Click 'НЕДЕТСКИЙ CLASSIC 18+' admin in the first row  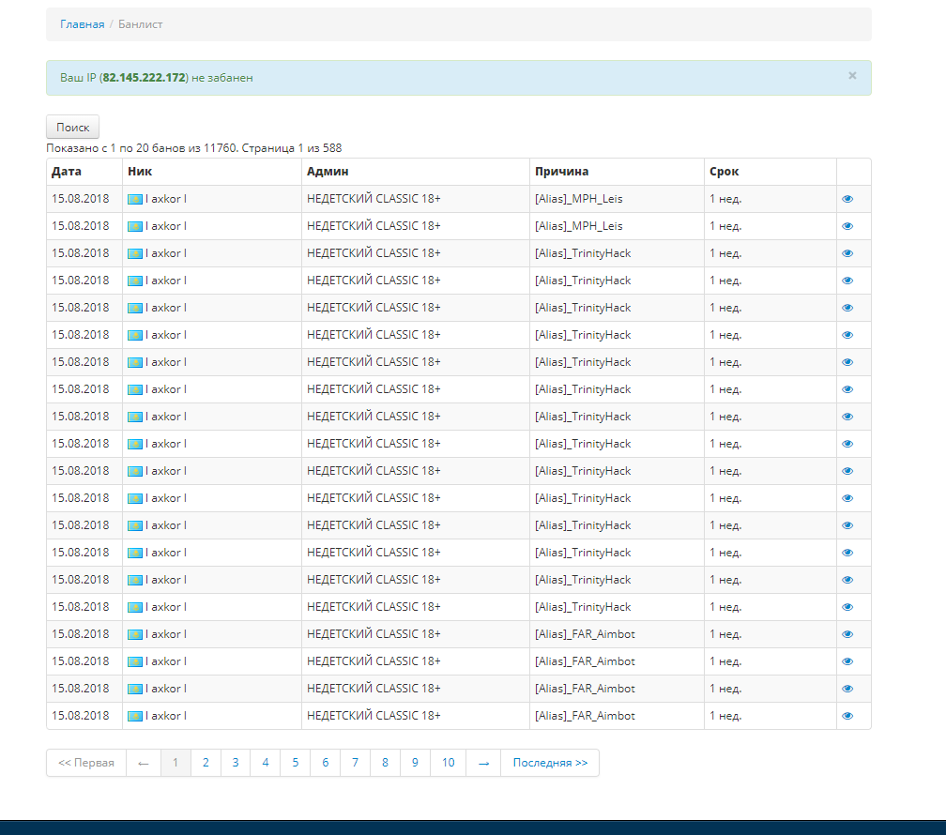pos(374,199)
